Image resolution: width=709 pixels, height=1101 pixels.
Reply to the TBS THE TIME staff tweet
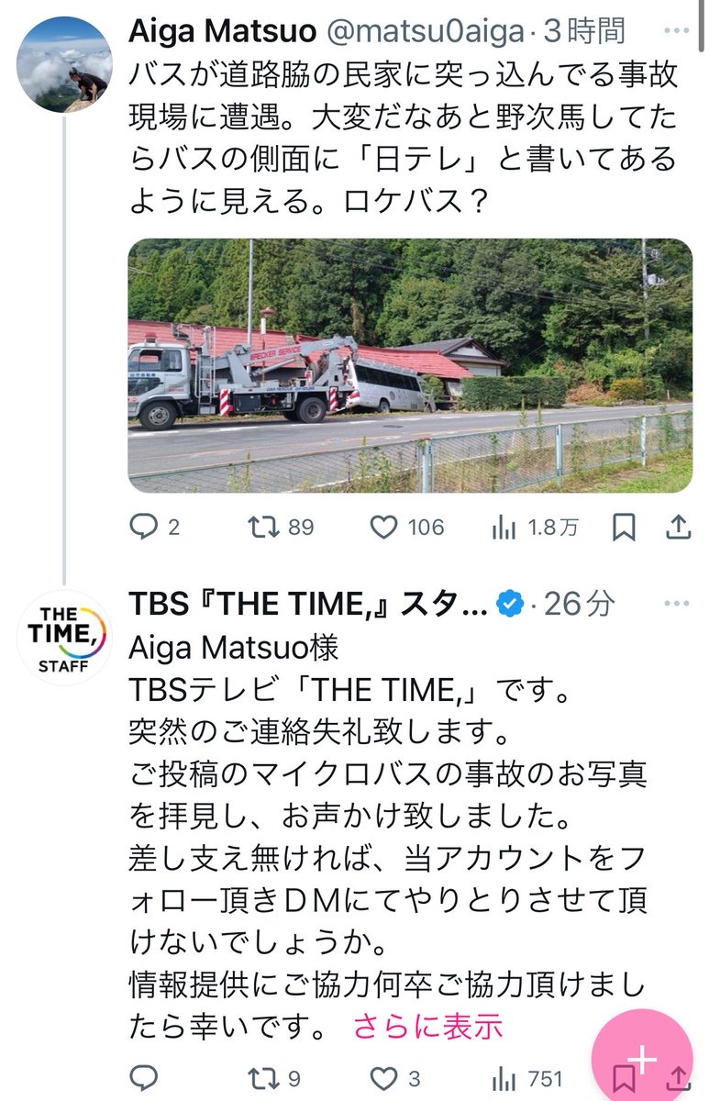144,1078
